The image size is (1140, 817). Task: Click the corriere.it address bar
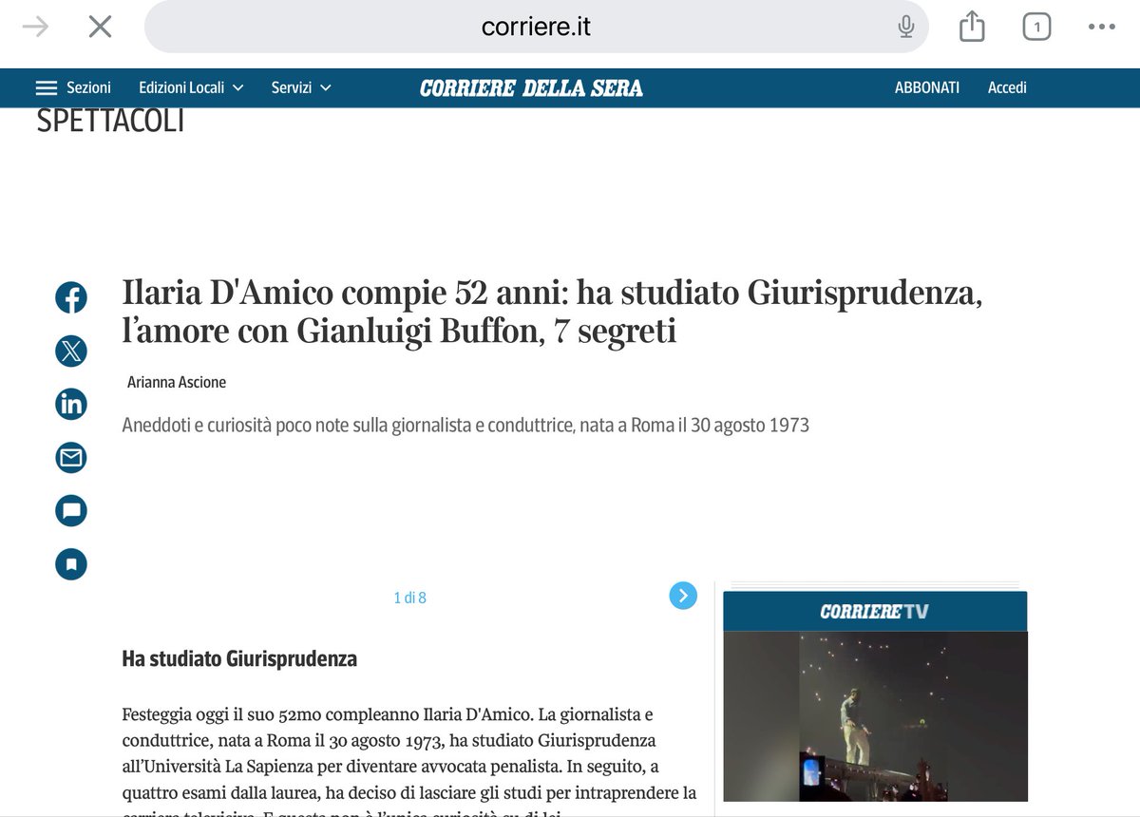tap(535, 27)
